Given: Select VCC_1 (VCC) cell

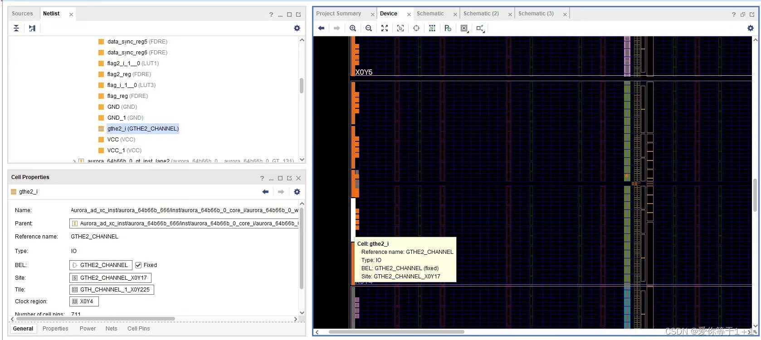Looking at the screenshot, I should [124, 151].
